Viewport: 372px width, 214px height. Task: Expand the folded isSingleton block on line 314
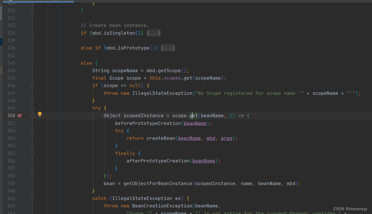(32, 33)
